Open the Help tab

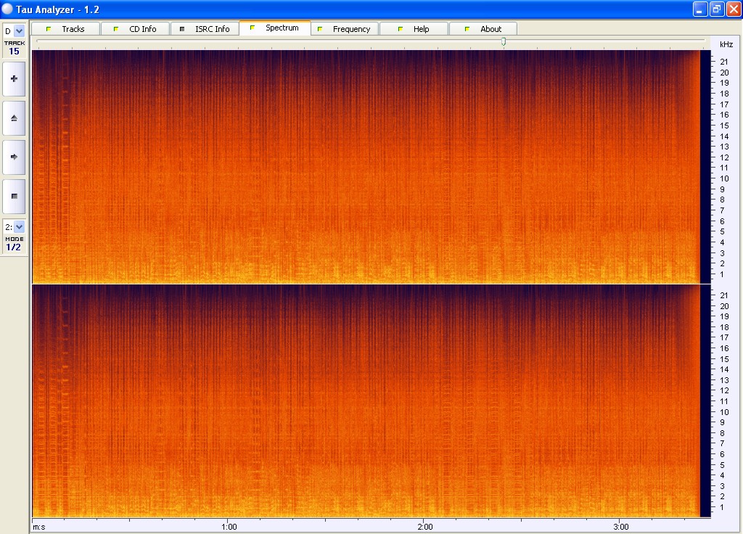(414, 29)
